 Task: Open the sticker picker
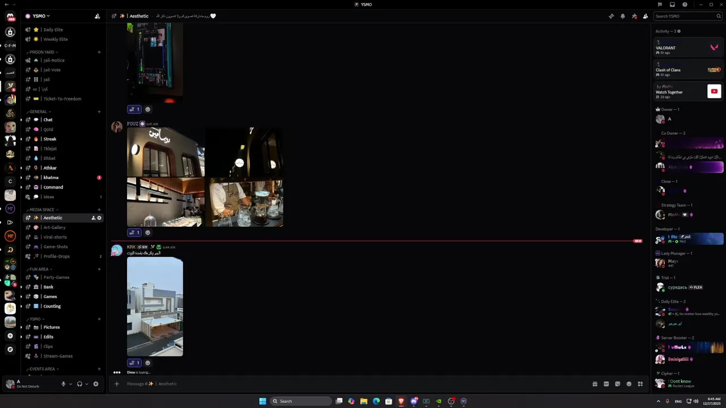coord(618,384)
